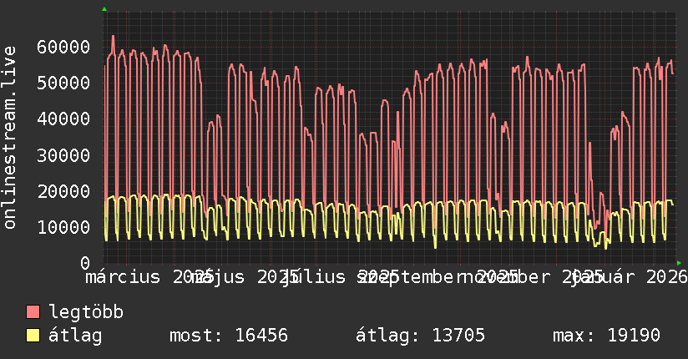This screenshot has height=359, width=688.
Task: Click the 60000 y-axis label
Action: tap(63, 47)
